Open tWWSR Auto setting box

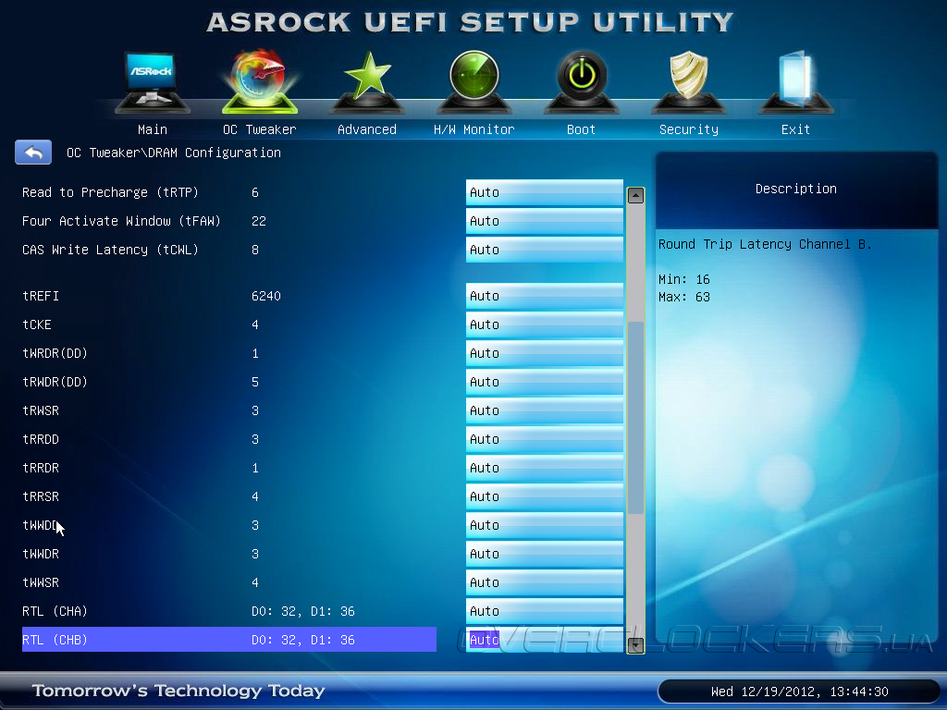[x=544, y=582]
